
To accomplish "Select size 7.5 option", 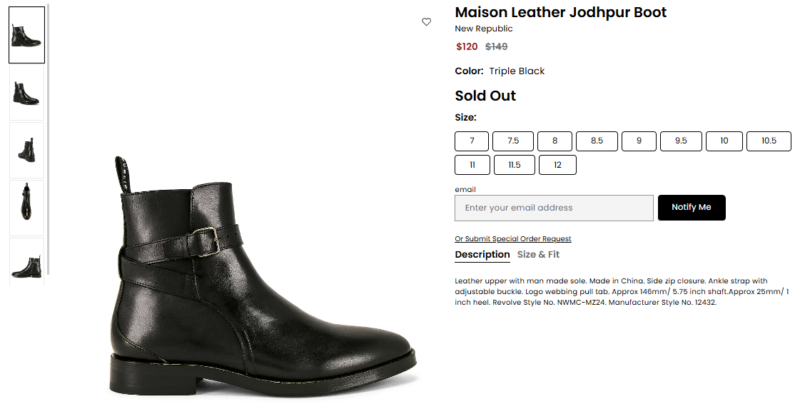I will 513,141.
